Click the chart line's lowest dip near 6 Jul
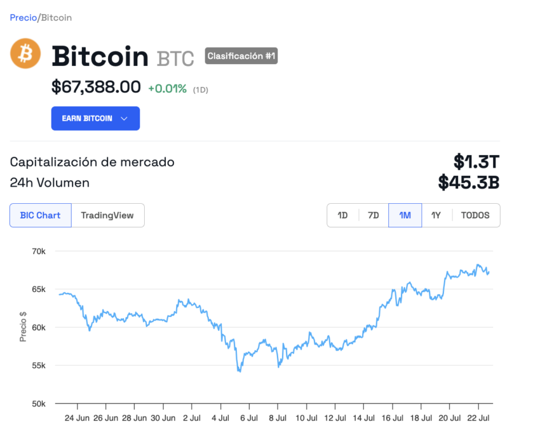Screen dimensions: 540x435 click(x=240, y=371)
